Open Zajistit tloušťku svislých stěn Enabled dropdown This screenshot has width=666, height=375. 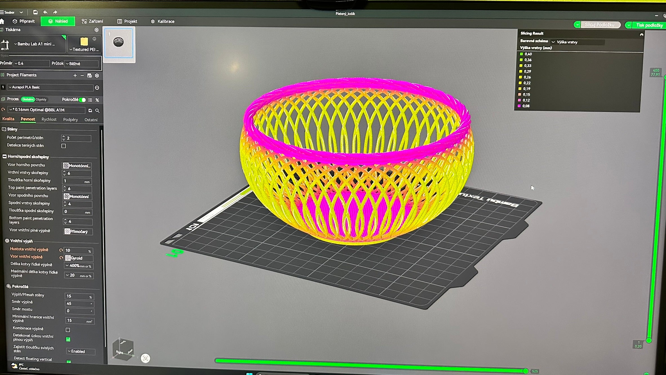tap(81, 351)
